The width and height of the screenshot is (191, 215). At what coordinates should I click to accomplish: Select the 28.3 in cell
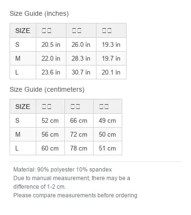81,58
